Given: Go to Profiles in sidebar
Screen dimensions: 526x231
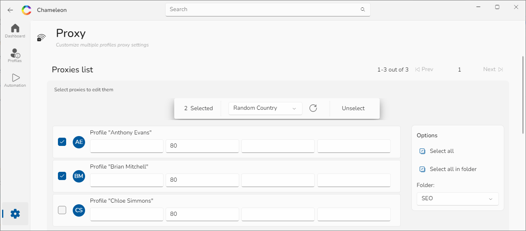Looking at the screenshot, I should [15, 53].
